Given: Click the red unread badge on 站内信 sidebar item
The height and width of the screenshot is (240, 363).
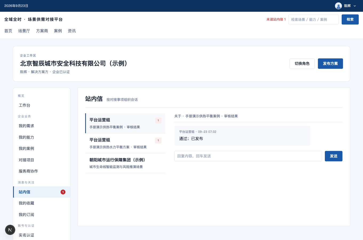Looking at the screenshot, I should click(63, 192).
